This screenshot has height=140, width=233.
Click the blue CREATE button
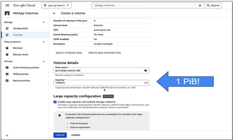tap(60, 135)
